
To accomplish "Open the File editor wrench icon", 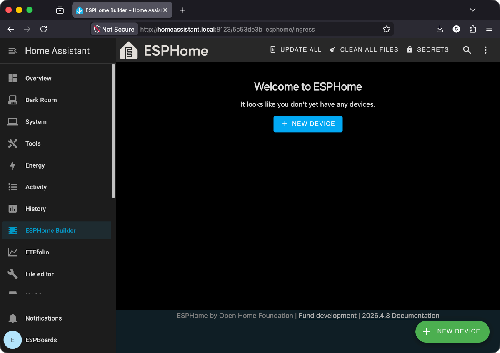I will [13, 274].
